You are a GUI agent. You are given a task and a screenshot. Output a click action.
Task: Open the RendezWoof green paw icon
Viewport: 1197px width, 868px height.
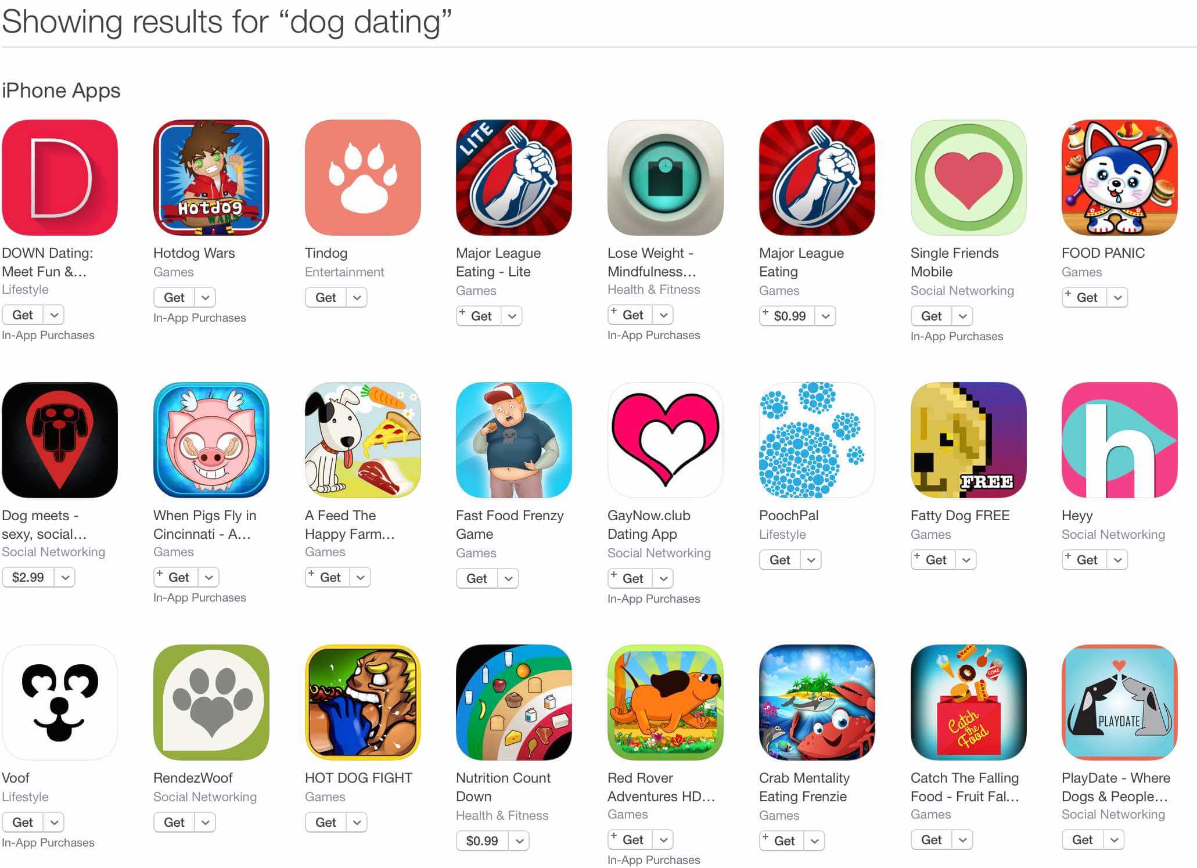point(211,703)
